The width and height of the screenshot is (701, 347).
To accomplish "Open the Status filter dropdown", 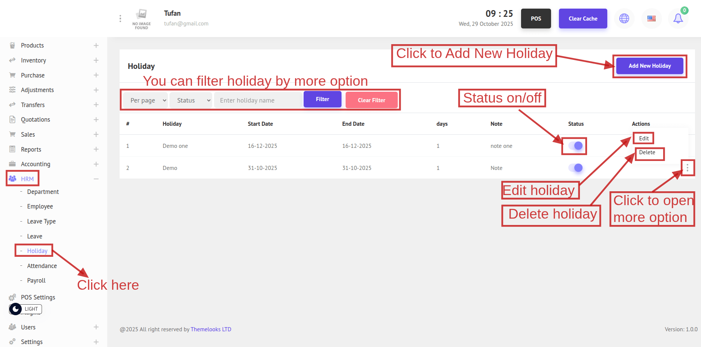I will point(191,100).
